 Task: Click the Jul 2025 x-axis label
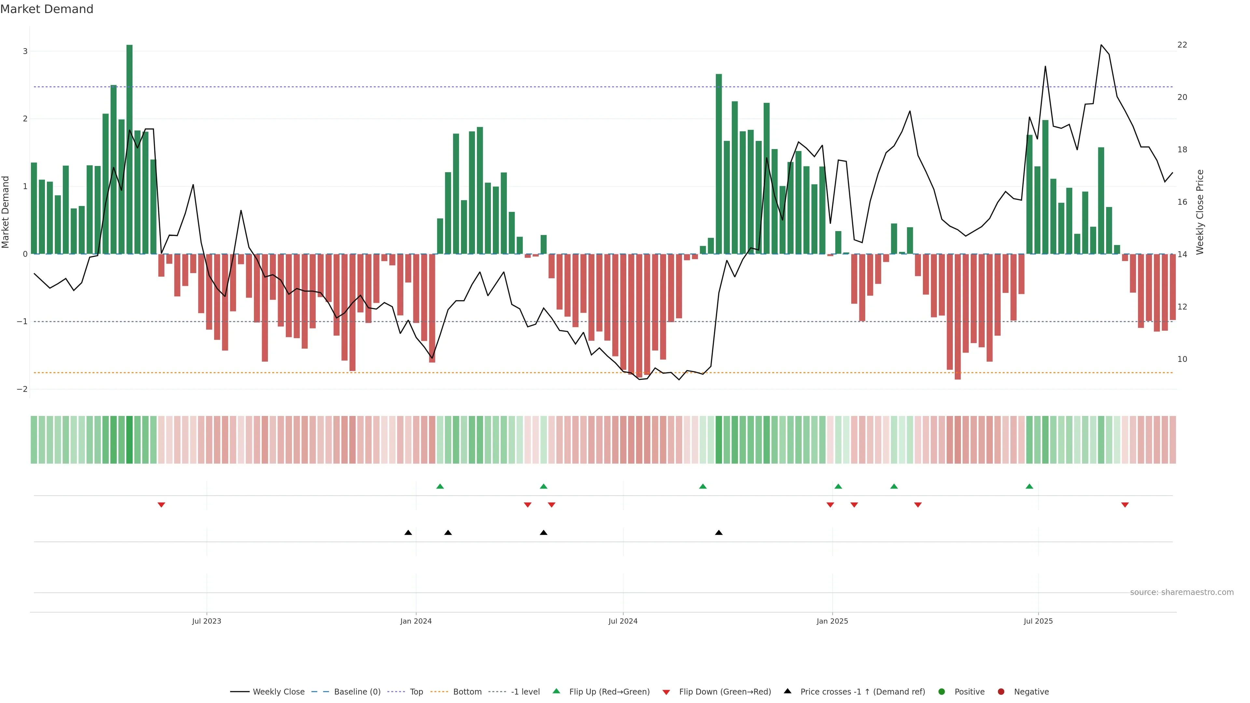(x=1038, y=621)
